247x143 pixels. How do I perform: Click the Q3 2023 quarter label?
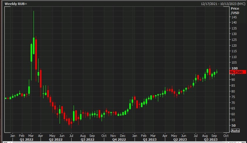[x=210, y=139]
